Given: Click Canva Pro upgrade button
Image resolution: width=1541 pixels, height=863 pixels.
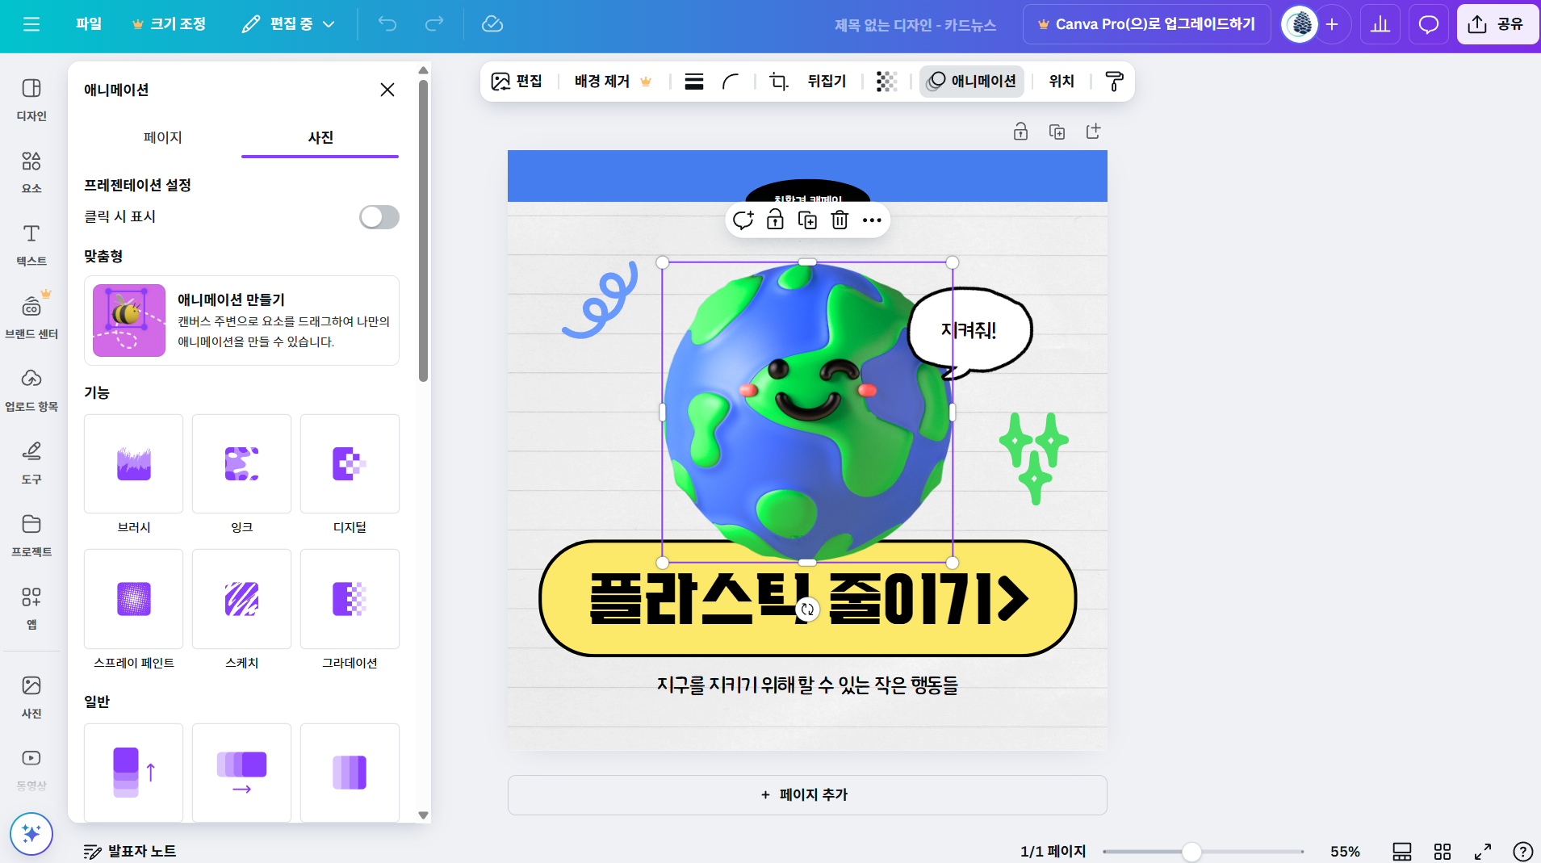Looking at the screenshot, I should (1146, 24).
